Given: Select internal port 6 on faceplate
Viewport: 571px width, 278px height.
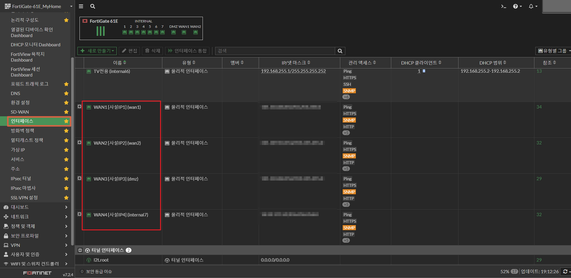Looking at the screenshot, I should pyautogui.click(x=156, y=32).
